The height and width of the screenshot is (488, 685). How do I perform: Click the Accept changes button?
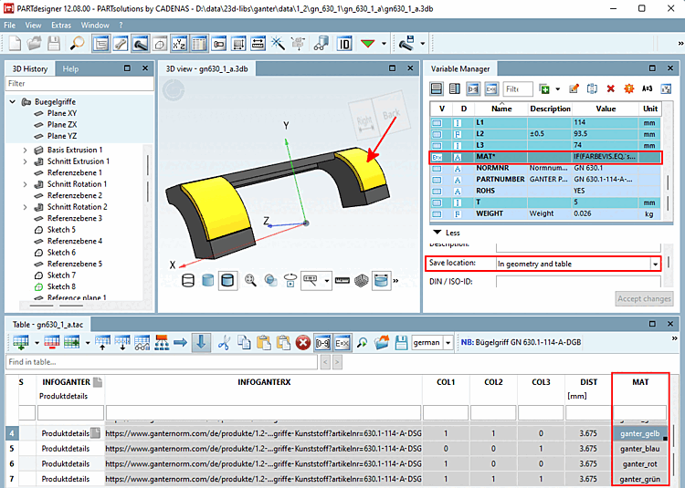[644, 299]
